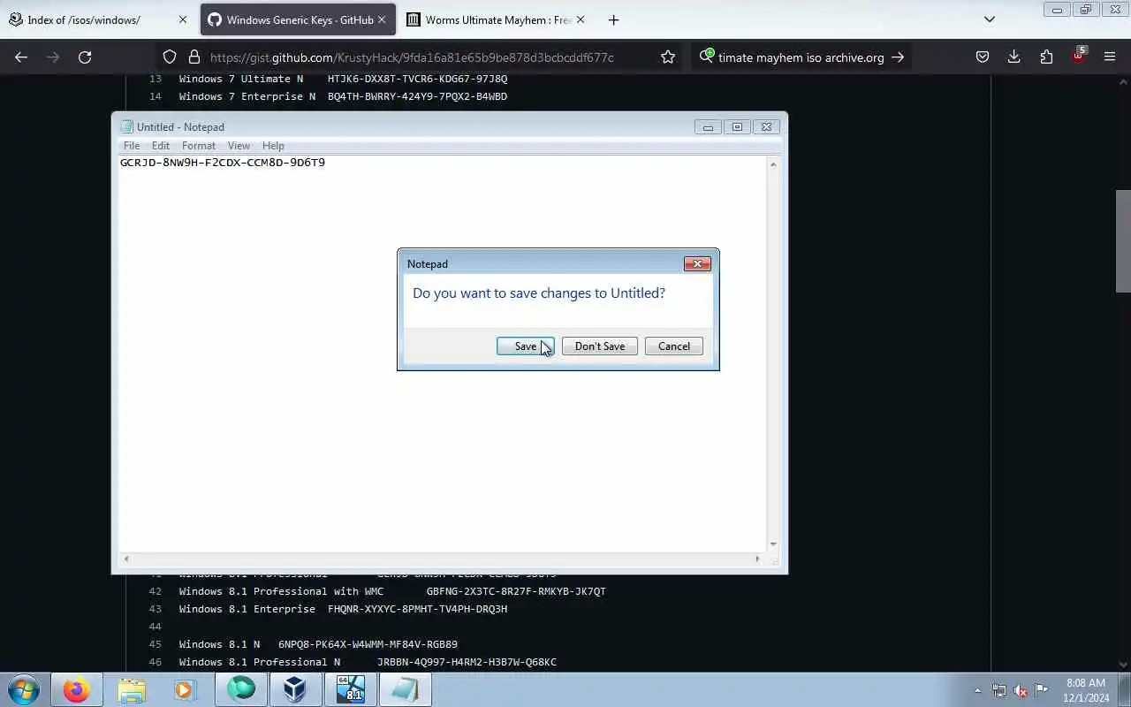This screenshot has height=707, width=1131.
Task: Switch to the Worms Ultimate Mayhem tab
Action: coord(498,19)
